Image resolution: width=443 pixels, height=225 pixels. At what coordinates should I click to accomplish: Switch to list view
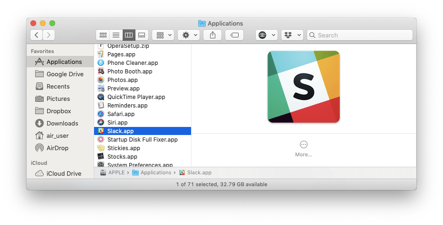(116, 35)
